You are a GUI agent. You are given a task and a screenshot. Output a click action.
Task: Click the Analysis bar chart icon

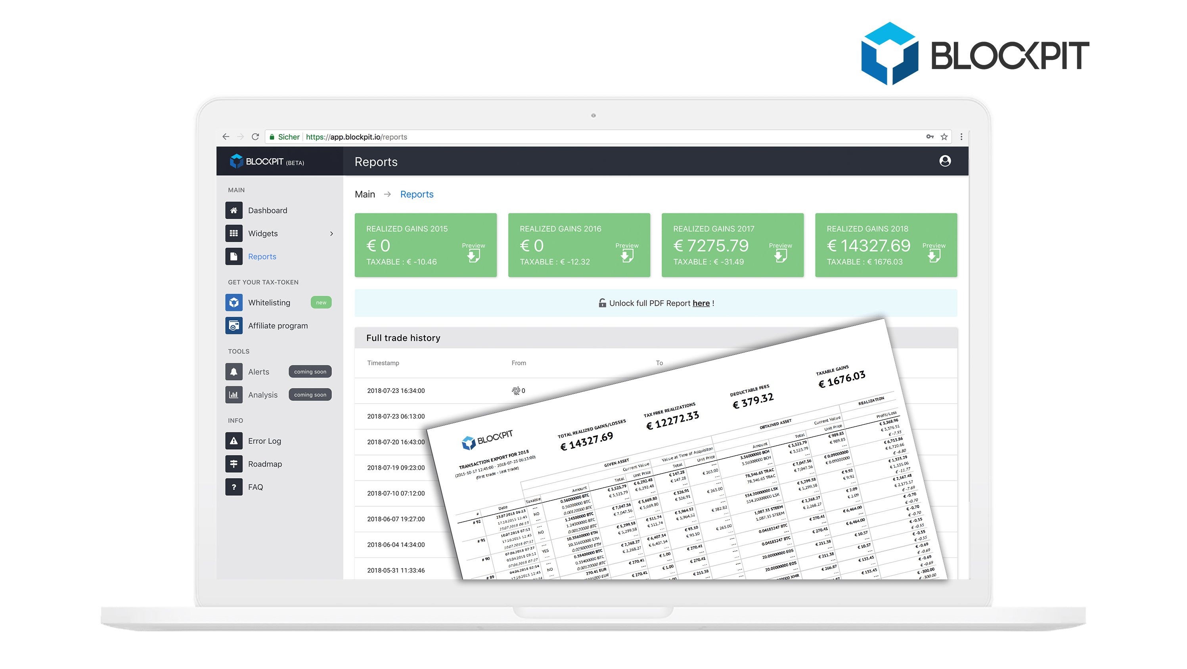(x=234, y=395)
